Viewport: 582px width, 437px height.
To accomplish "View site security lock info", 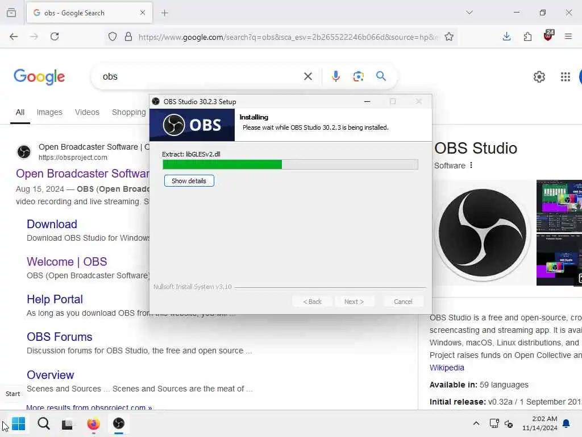I will point(128,36).
